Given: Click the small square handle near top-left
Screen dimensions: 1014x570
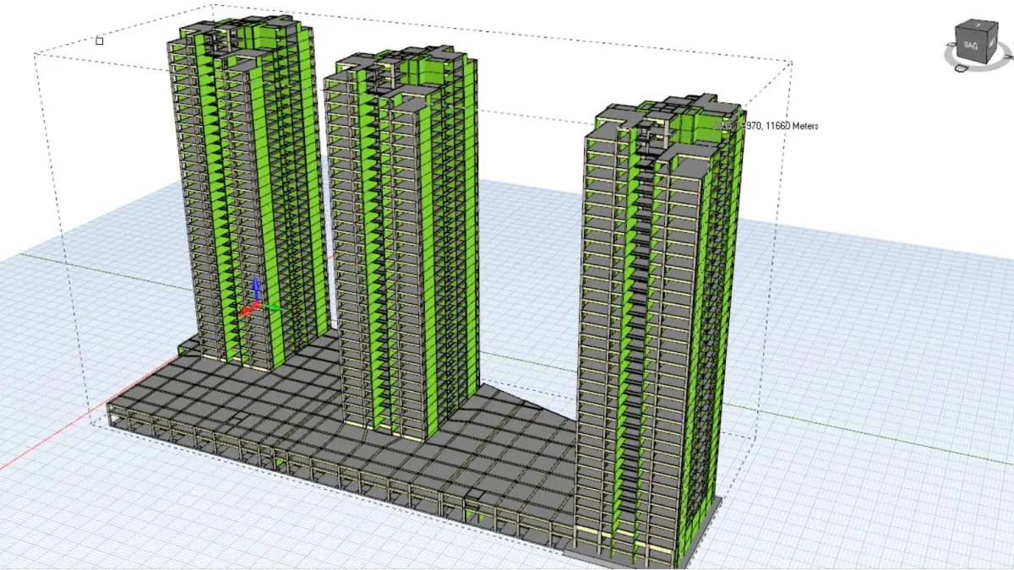Looking at the screenshot, I should [x=100, y=41].
